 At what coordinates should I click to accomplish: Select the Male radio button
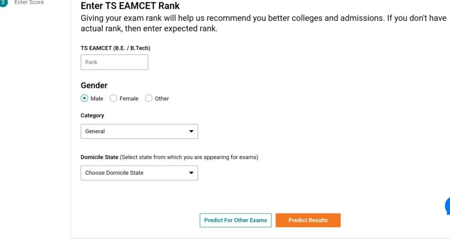pos(84,98)
